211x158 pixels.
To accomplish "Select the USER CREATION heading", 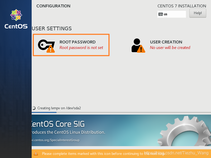I will pyautogui.click(x=166, y=42).
